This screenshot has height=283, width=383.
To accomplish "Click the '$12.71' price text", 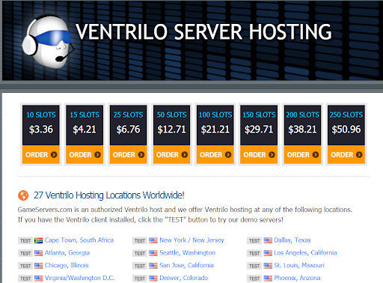I will point(171,130).
